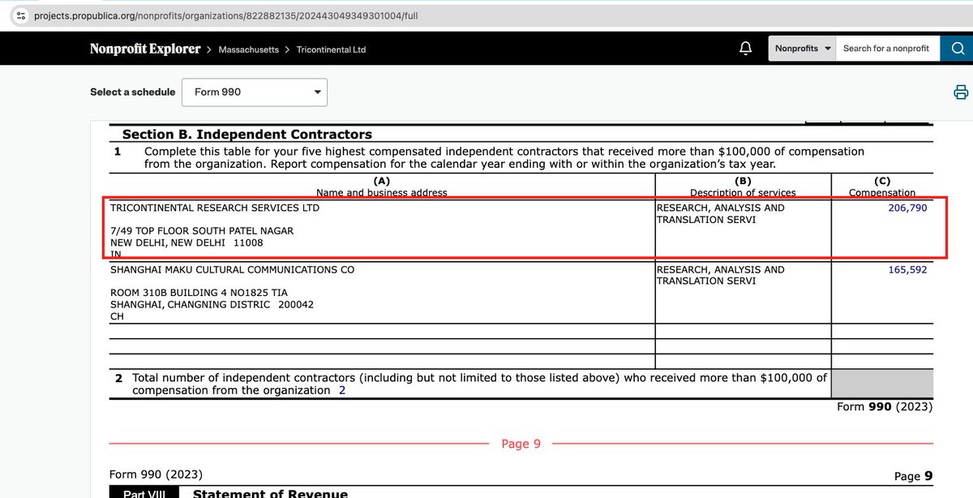Click the notifications bell icon
The width and height of the screenshot is (973, 498).
(x=746, y=49)
